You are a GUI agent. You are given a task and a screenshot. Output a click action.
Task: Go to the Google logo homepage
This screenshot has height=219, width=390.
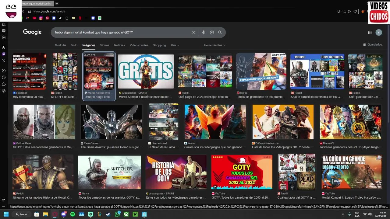[x=32, y=32]
